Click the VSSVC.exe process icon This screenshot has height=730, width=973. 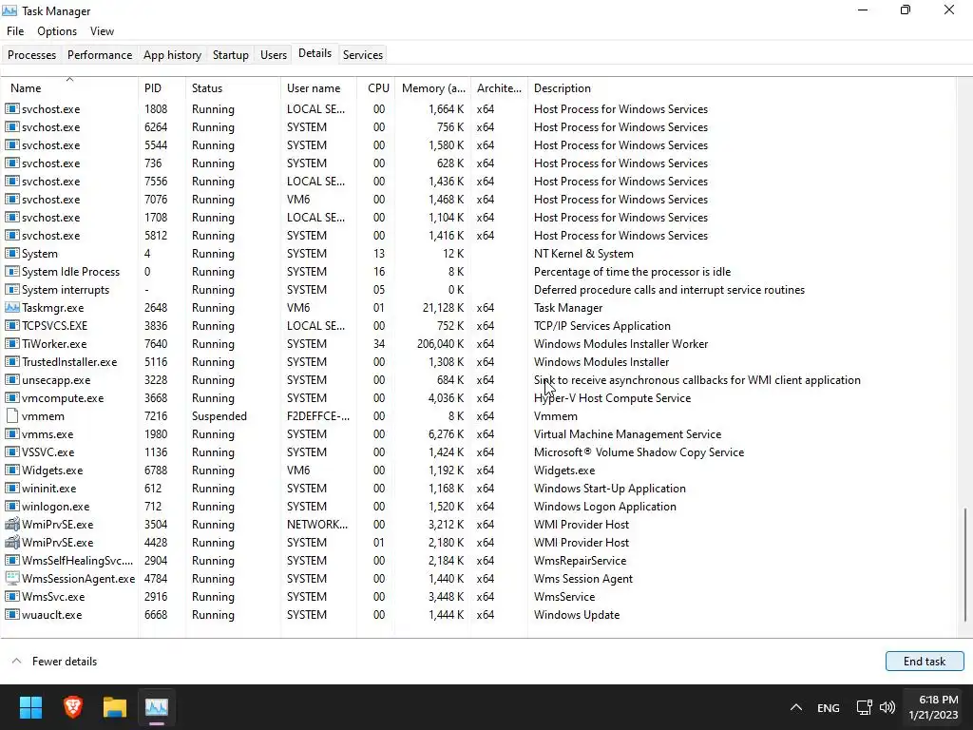[x=11, y=451]
